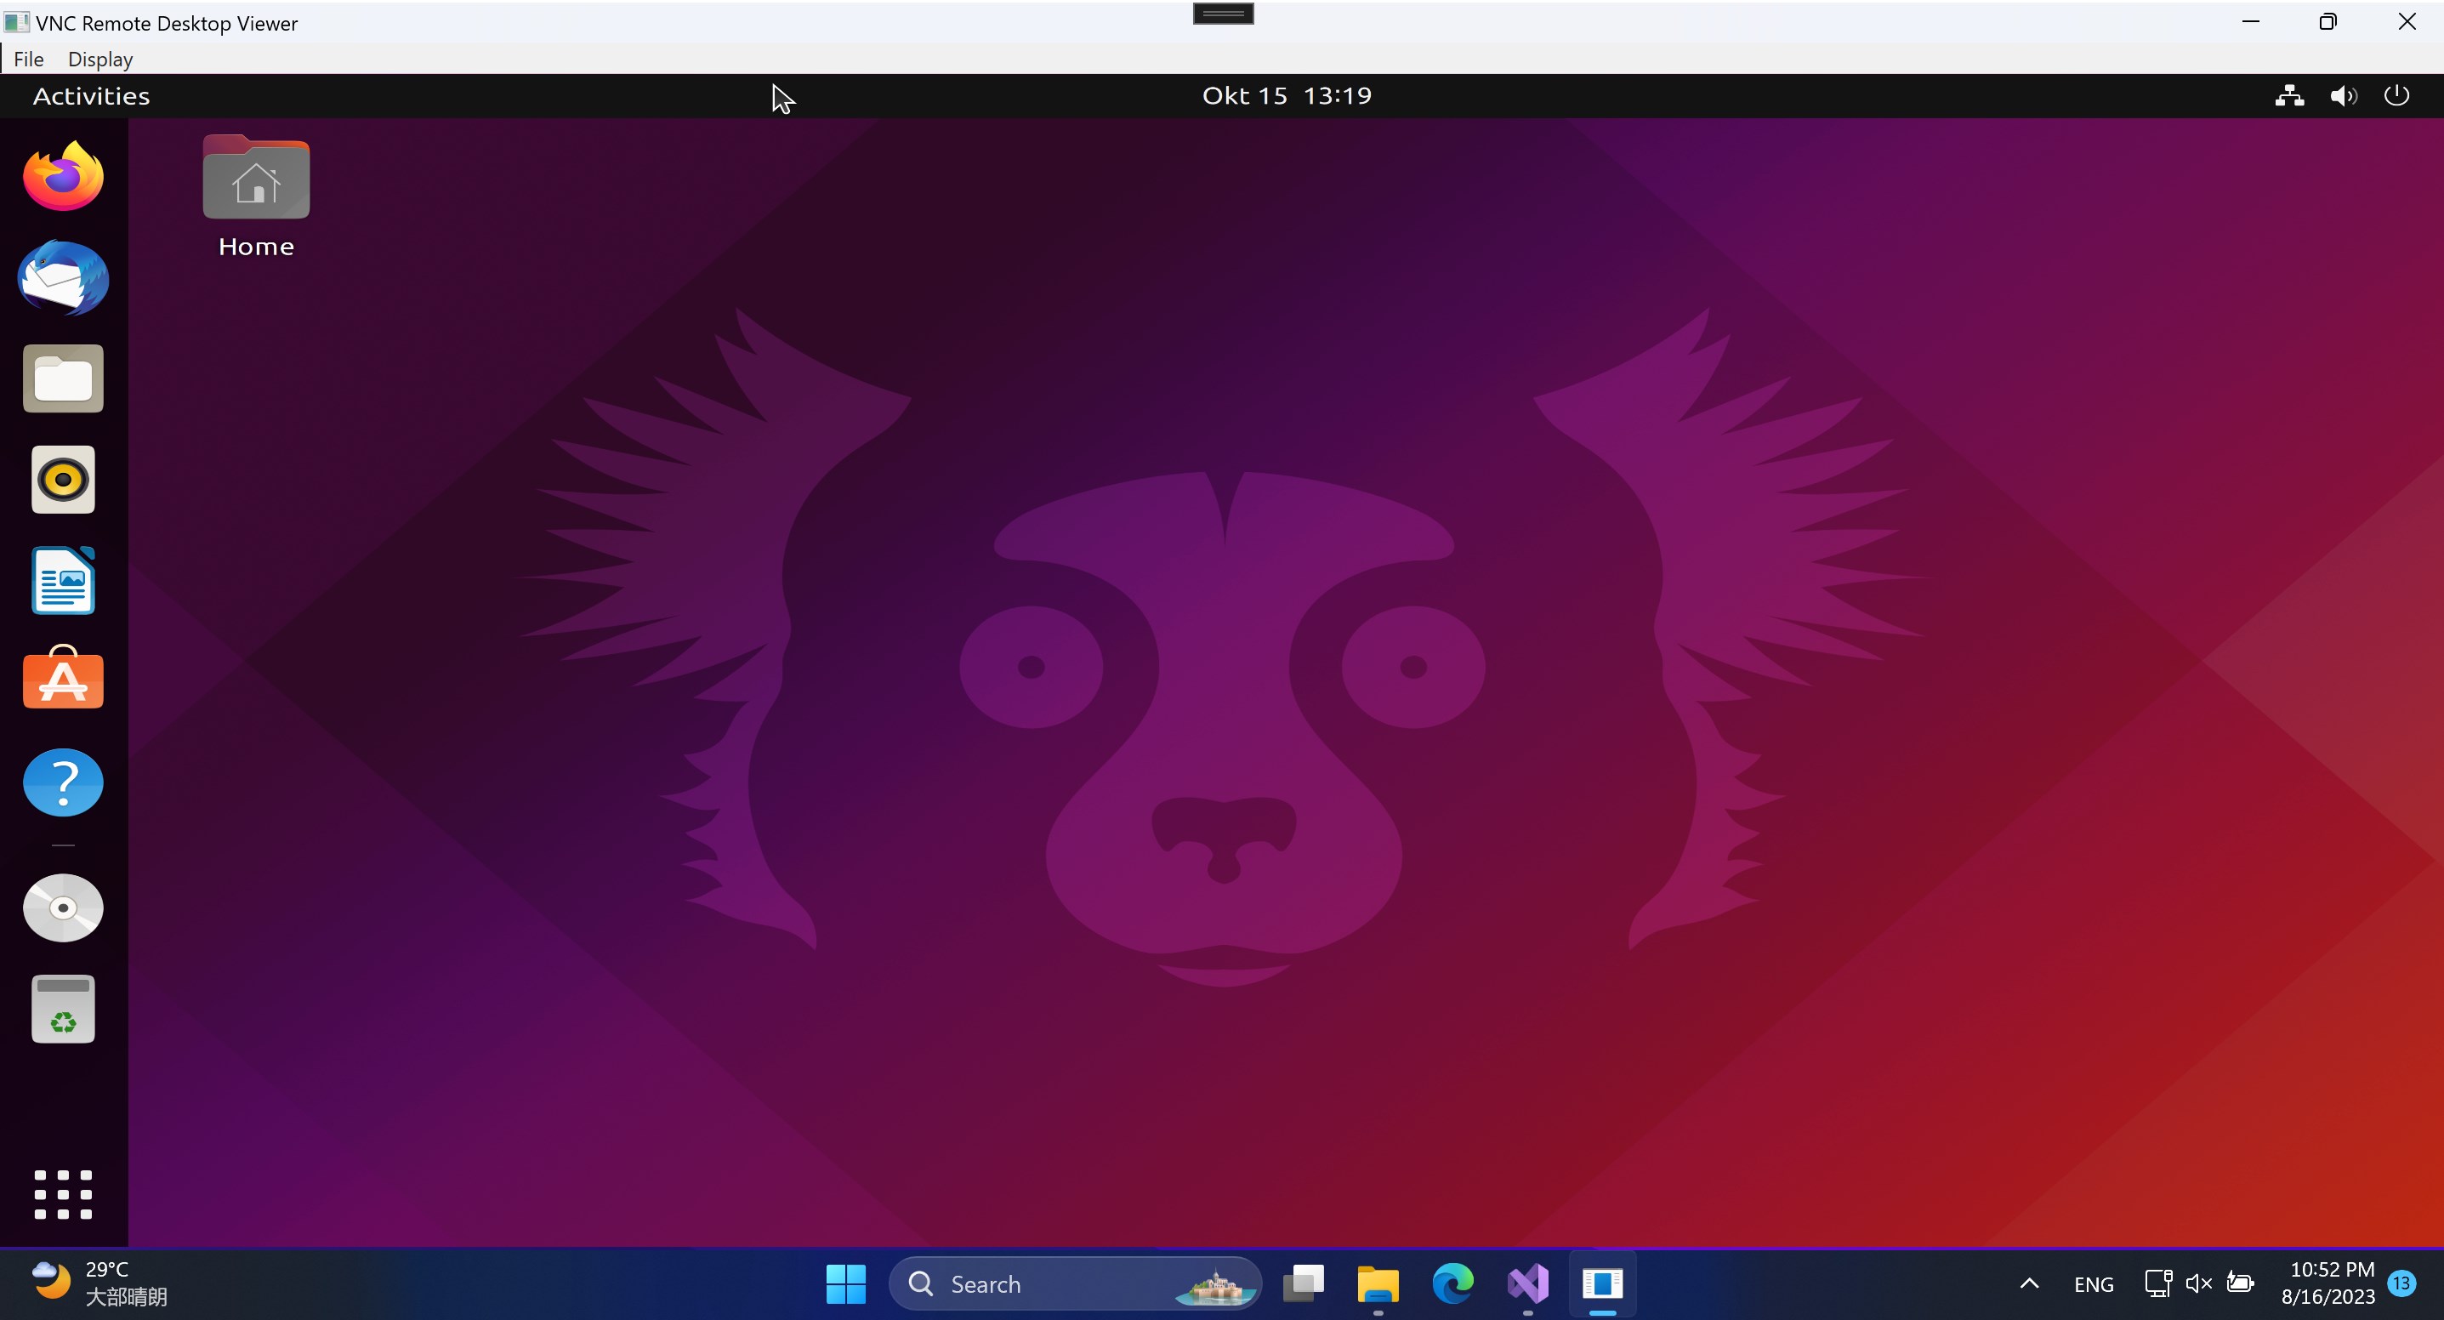Image resolution: width=2444 pixels, height=1320 pixels.
Task: Click Activities in the top bar
Action: coord(91,96)
